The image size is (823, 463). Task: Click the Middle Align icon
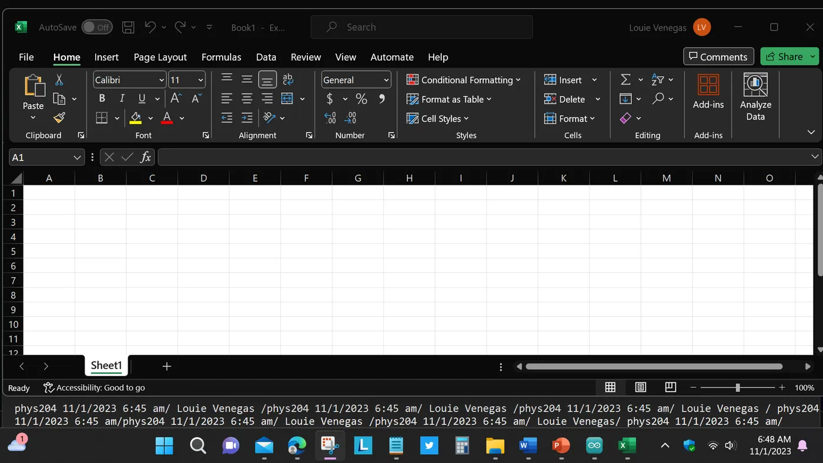click(247, 79)
